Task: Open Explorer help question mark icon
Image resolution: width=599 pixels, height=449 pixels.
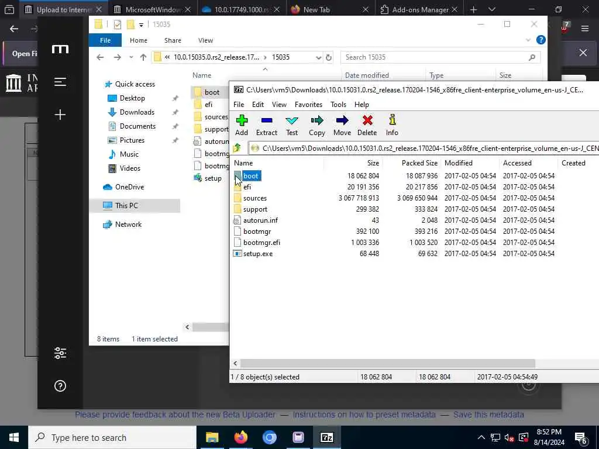Action: [541, 40]
